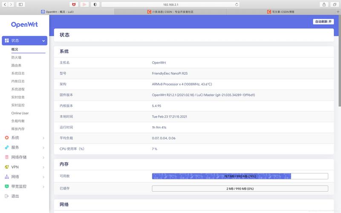Select the VPN icon in sidebar

point(7,167)
